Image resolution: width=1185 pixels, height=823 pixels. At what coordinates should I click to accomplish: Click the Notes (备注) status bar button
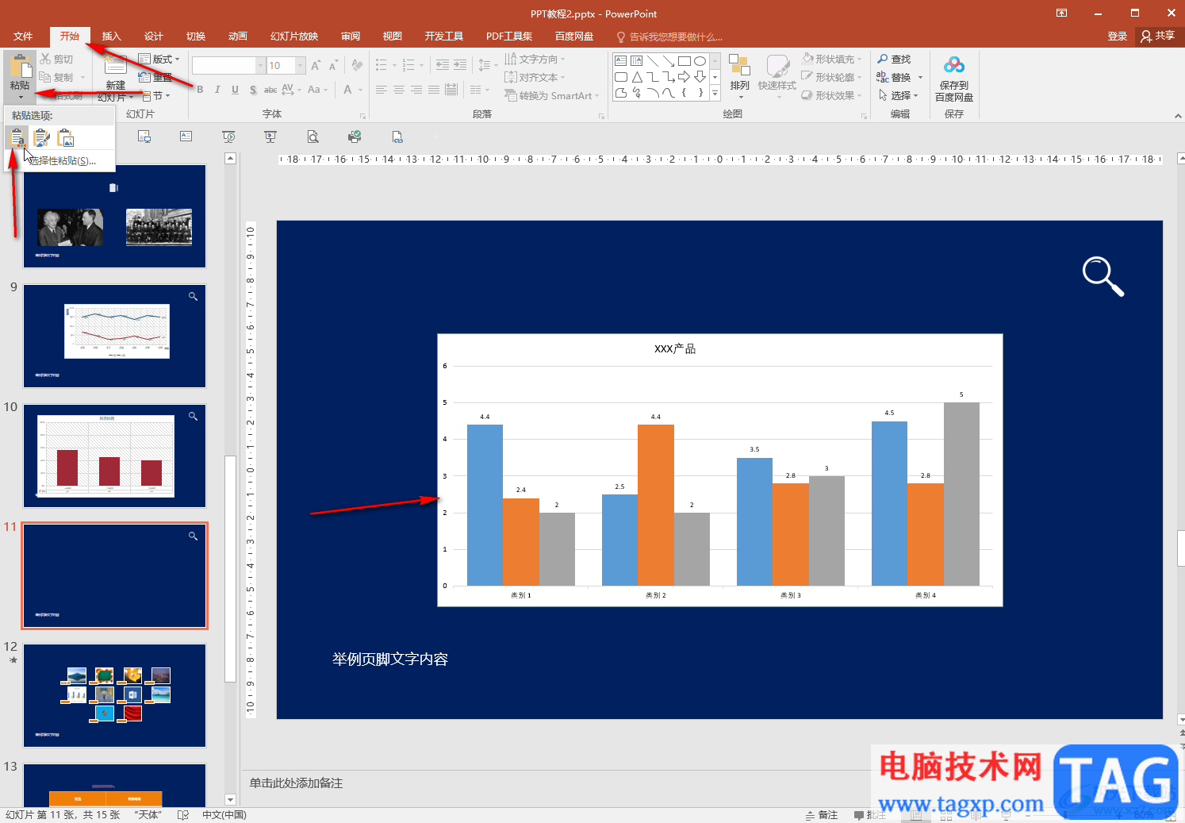coord(822,815)
